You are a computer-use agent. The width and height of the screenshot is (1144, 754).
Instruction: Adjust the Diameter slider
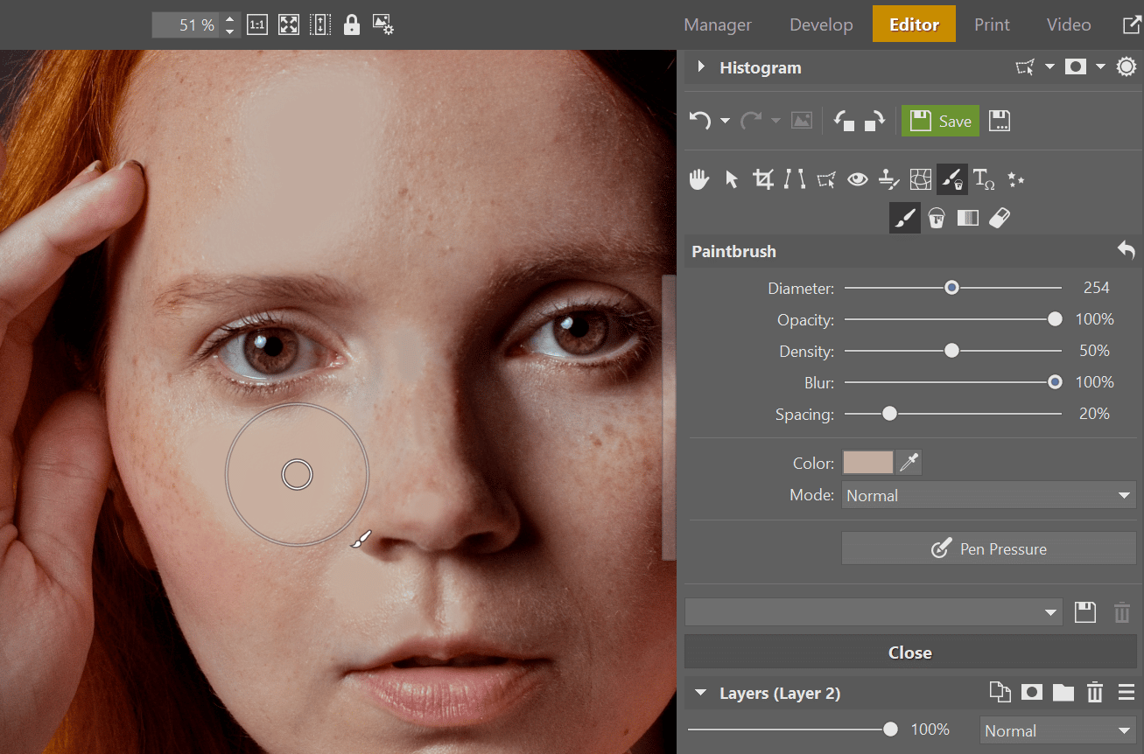tap(952, 288)
